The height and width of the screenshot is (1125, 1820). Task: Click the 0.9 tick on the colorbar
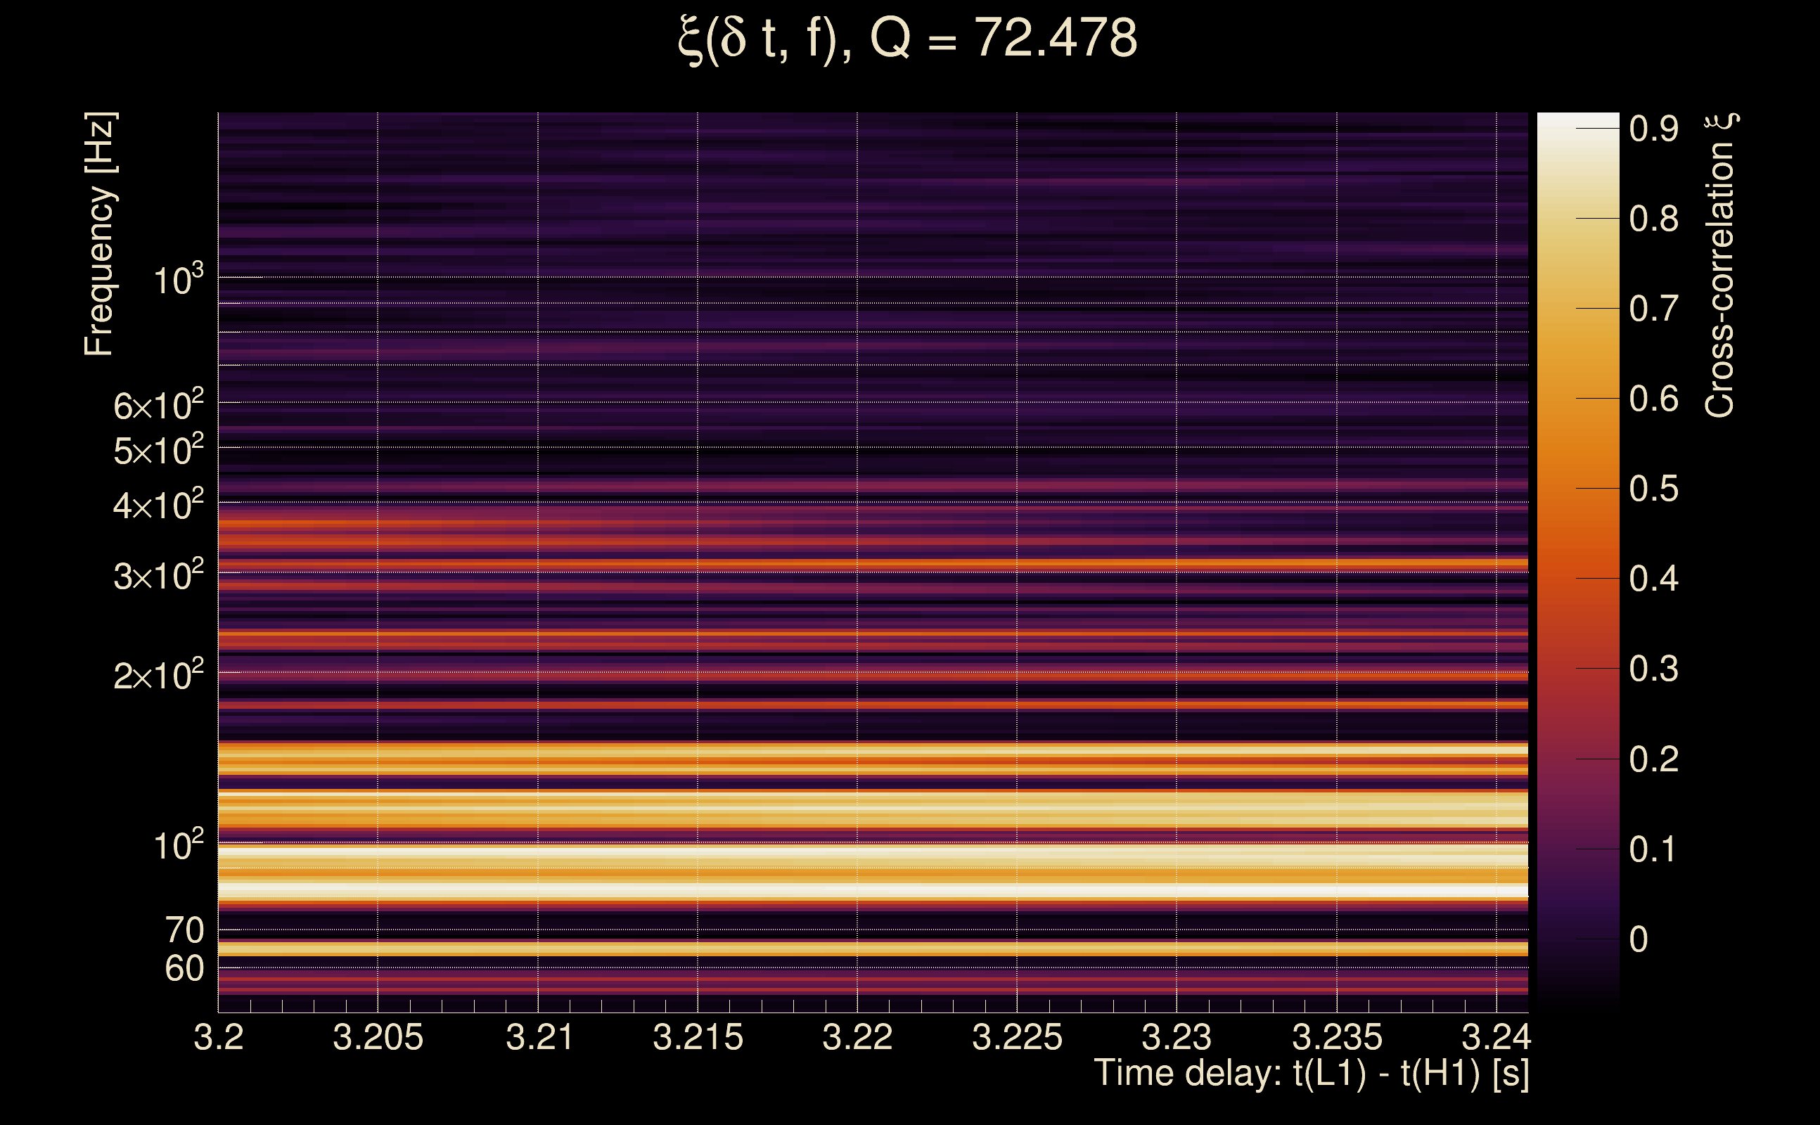point(1653,129)
